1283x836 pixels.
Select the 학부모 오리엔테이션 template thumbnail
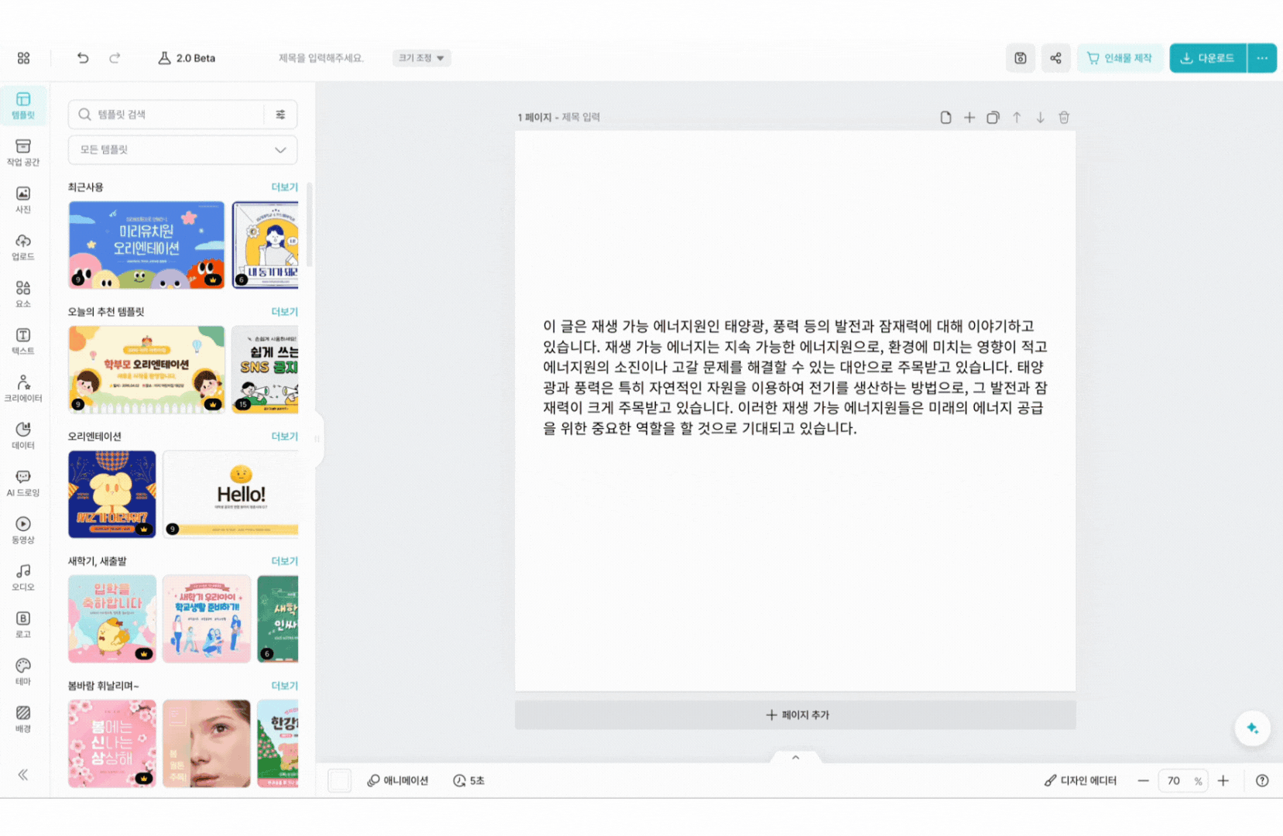coord(146,369)
